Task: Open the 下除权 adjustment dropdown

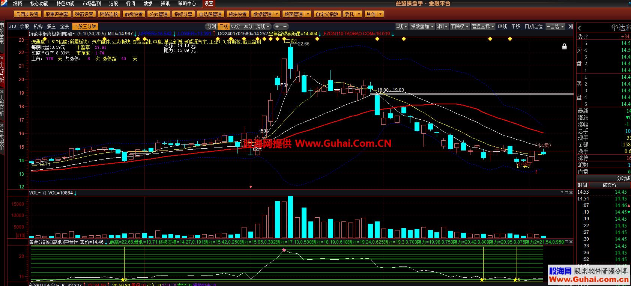Action: coord(460,26)
